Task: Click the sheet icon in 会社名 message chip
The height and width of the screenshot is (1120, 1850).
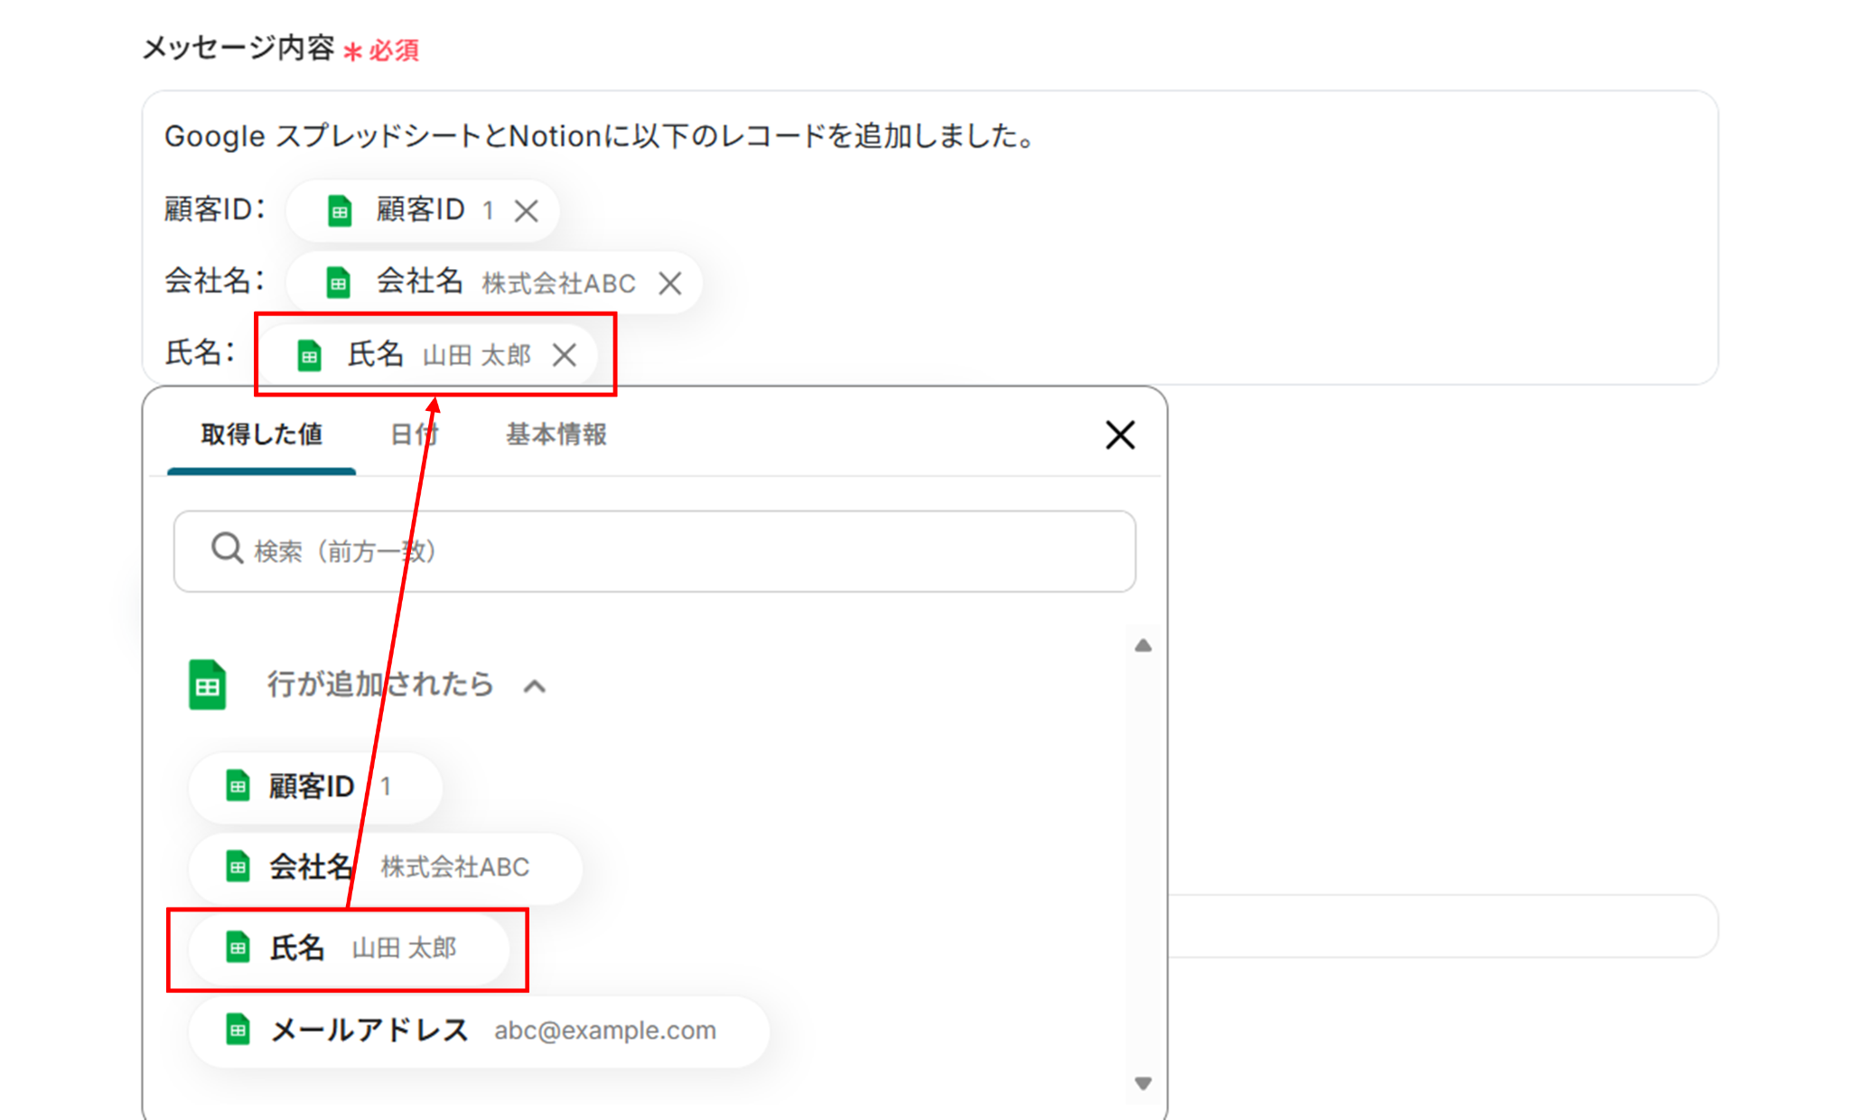Action: pos(339,284)
